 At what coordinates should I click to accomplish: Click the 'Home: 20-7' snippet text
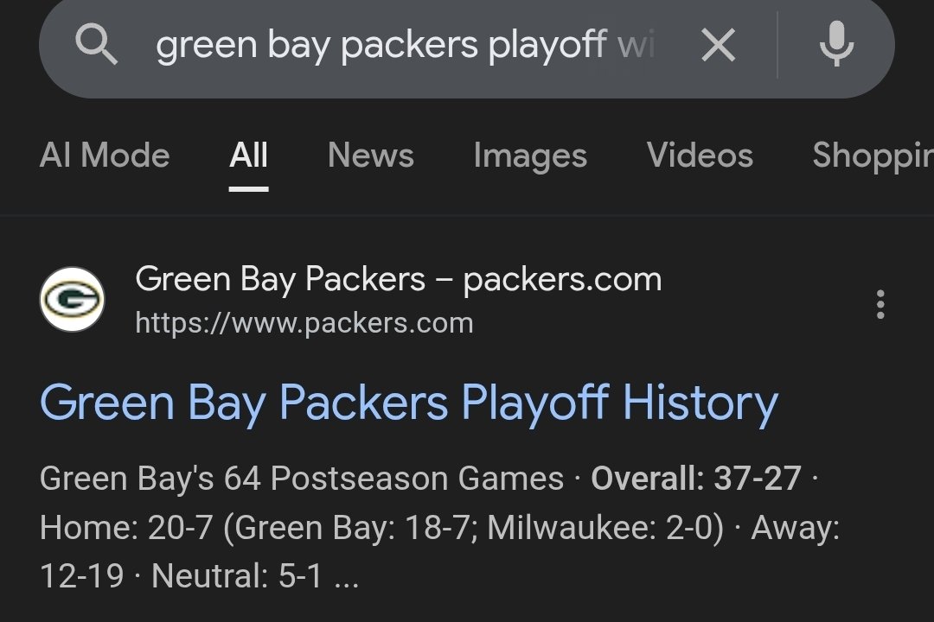click(x=125, y=527)
